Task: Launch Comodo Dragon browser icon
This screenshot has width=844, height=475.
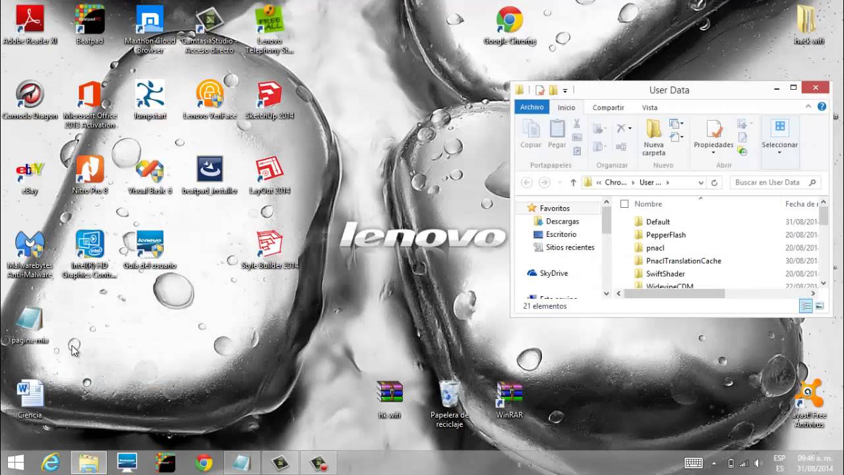Action: 30,100
